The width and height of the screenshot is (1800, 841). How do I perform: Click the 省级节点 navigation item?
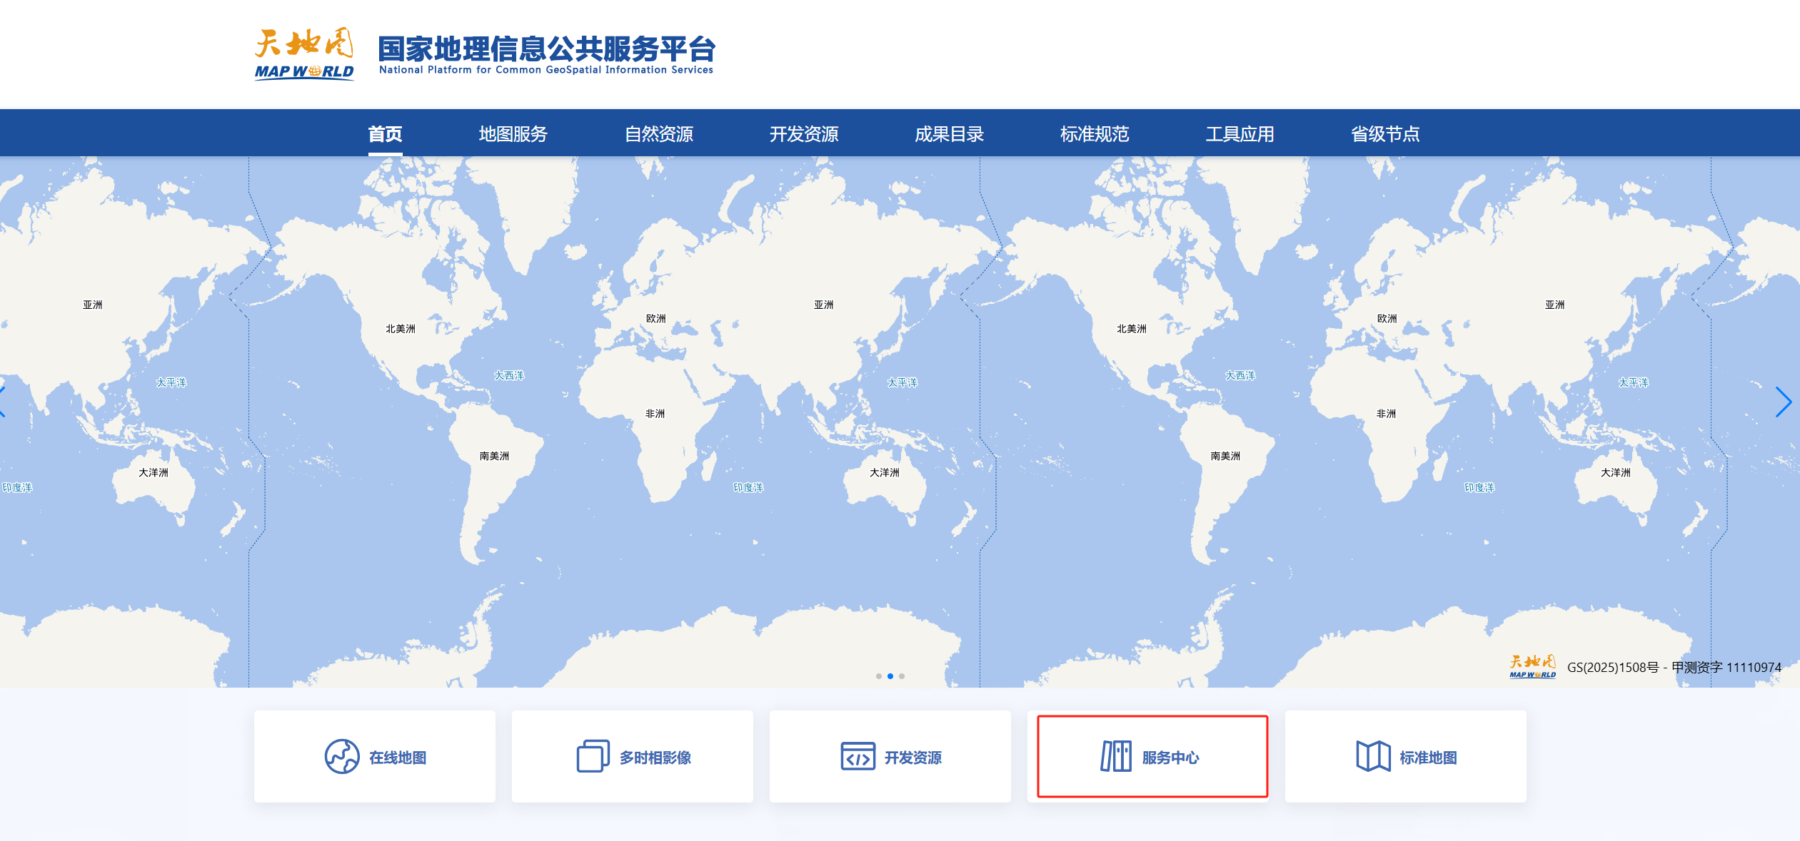(x=1385, y=134)
